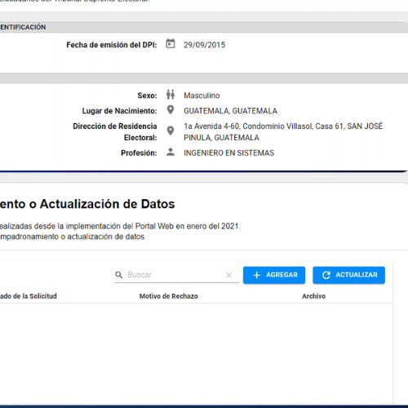Click the person icon next to Profesión
The image size is (408, 408).
coord(171,152)
